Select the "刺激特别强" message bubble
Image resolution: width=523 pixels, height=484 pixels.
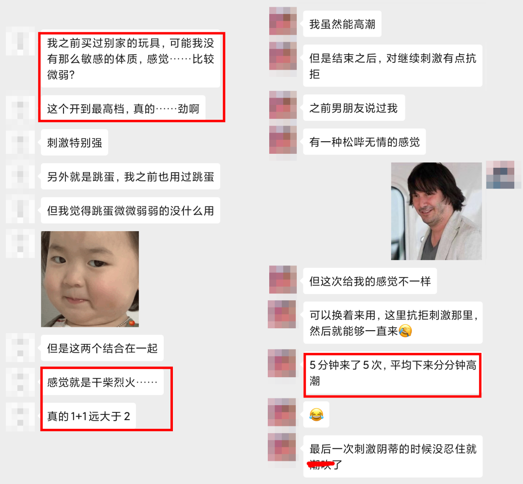pyautogui.click(x=75, y=143)
